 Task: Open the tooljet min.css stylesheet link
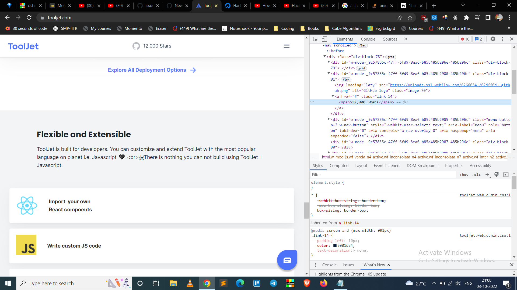[485, 195]
